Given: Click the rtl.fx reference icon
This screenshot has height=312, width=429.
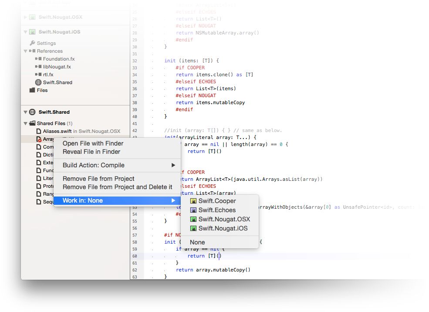Looking at the screenshot, I should [38, 75].
